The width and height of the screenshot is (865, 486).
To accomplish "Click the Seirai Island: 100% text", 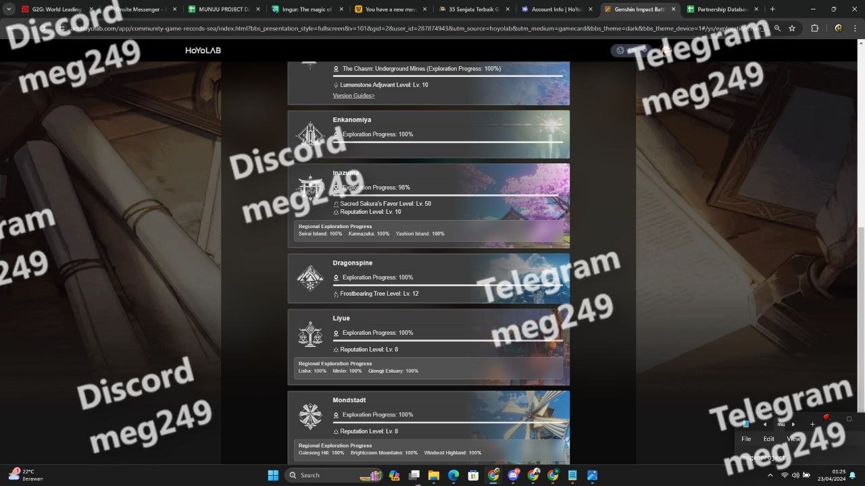I will 320,234.
